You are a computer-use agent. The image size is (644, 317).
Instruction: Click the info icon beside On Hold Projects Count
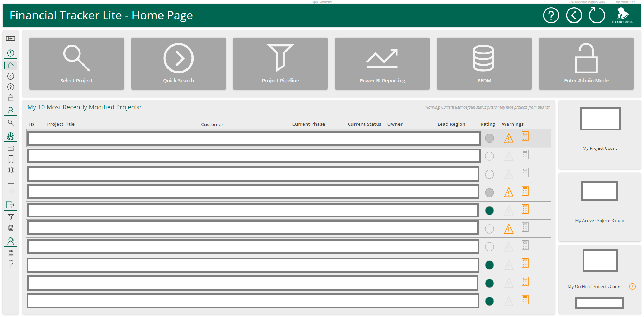[633, 286]
